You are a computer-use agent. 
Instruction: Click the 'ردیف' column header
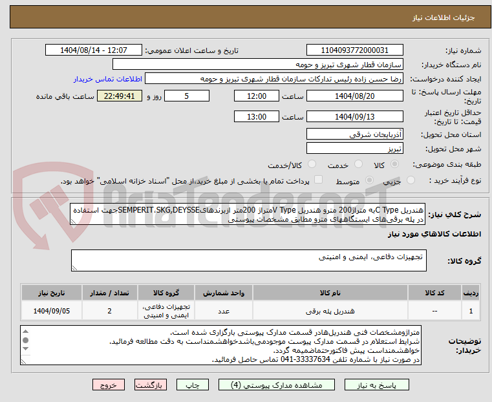pyautogui.click(x=471, y=293)
